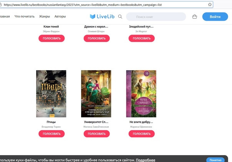The height and width of the screenshot is (162, 232).
Task: Open author 'Эл Моргот'
Action: point(141,31)
